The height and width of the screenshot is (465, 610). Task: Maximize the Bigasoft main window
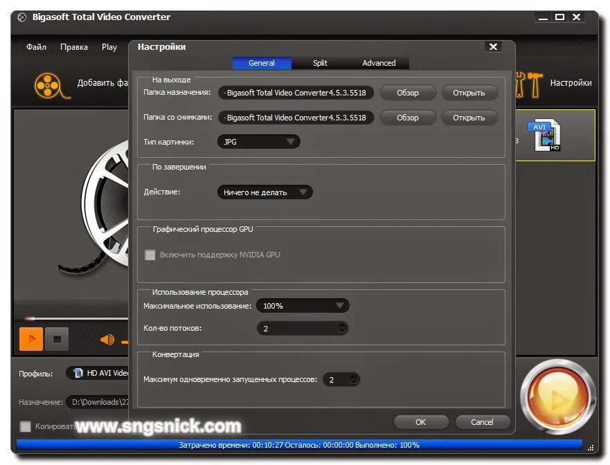(559, 17)
